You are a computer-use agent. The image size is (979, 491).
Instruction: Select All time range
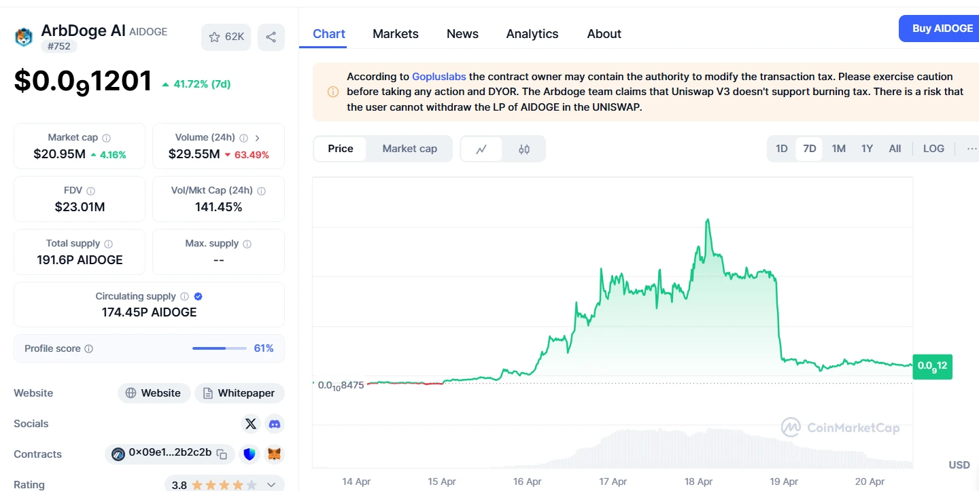(x=895, y=149)
